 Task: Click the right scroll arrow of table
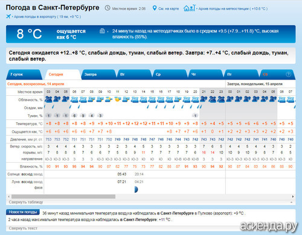[x=293, y=196]
